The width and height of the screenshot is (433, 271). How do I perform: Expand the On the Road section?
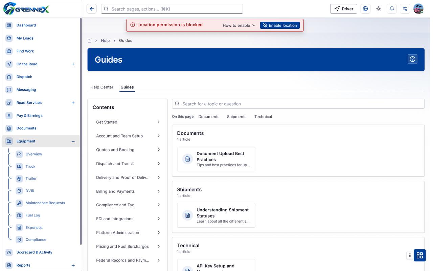(x=73, y=64)
